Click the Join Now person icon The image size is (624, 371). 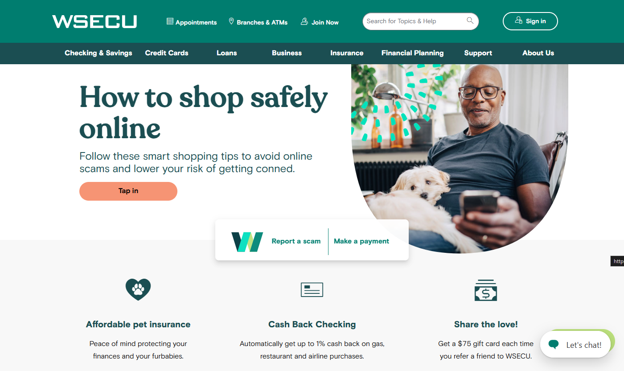304,21
